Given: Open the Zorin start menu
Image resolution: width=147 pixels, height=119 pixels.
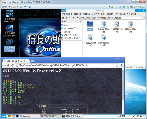Looking at the screenshot, I should [x=3, y=116].
